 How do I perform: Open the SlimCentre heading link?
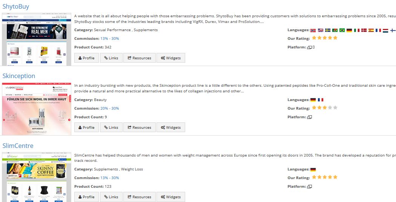[18, 146]
